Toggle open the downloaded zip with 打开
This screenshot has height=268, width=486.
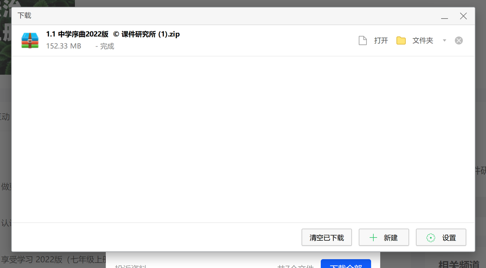click(x=381, y=40)
